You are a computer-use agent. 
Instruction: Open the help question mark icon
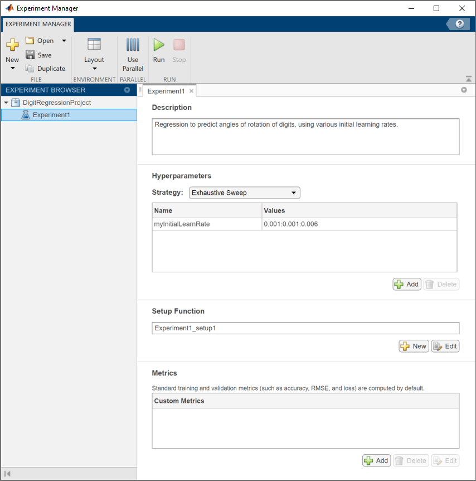pyautogui.click(x=459, y=24)
